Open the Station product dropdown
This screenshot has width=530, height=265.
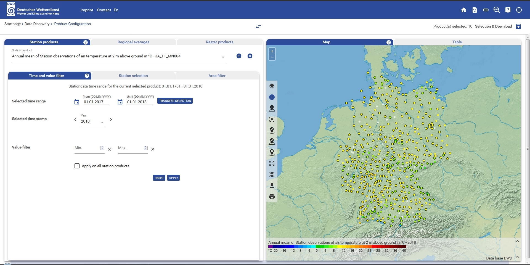(x=223, y=57)
